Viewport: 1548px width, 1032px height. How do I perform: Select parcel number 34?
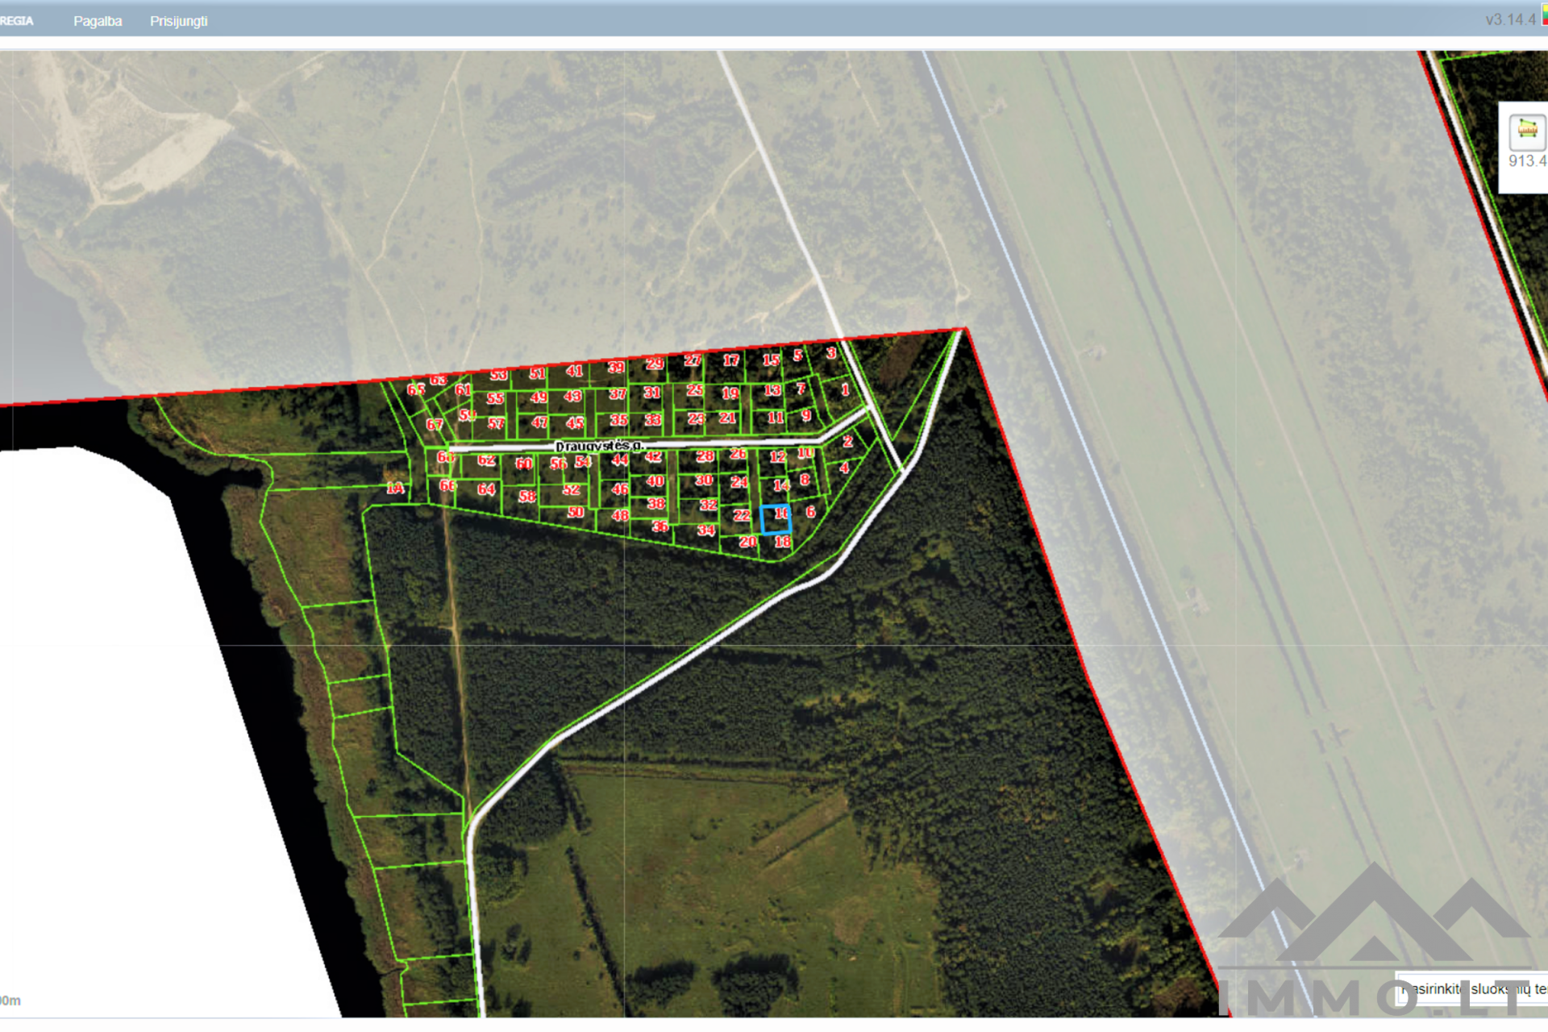(706, 530)
